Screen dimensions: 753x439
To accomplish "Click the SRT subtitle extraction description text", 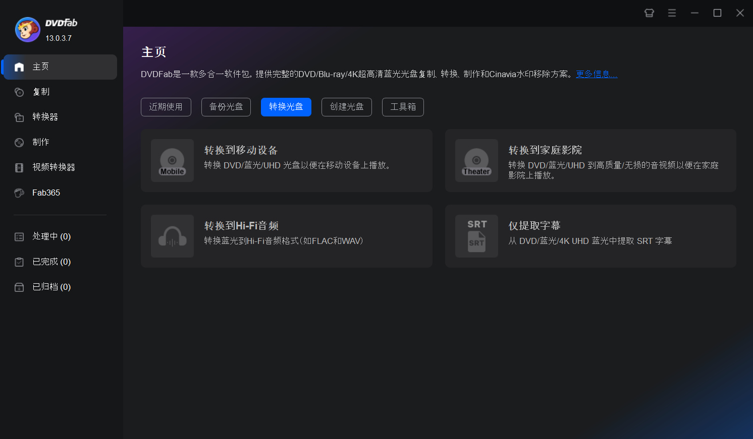I will (590, 241).
